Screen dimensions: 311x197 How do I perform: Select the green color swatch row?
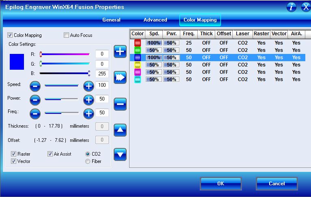pos(218,50)
